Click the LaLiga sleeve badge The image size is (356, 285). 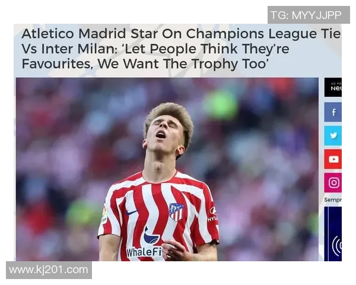tap(104, 215)
